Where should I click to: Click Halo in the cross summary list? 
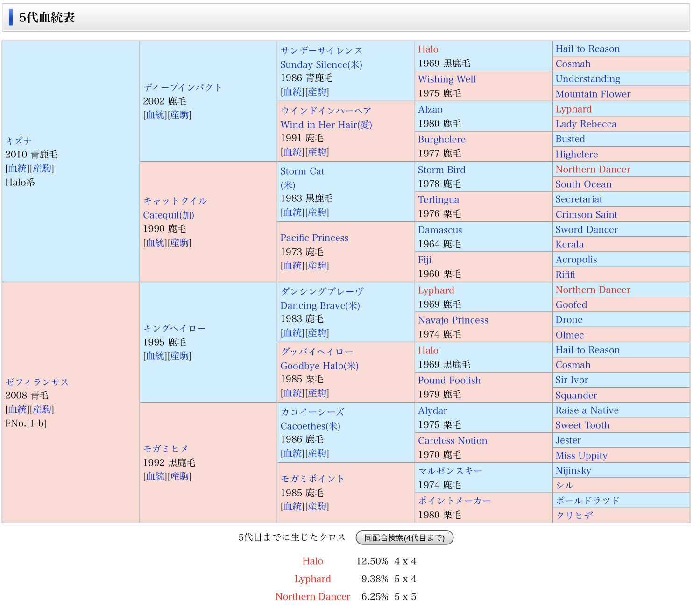(312, 561)
